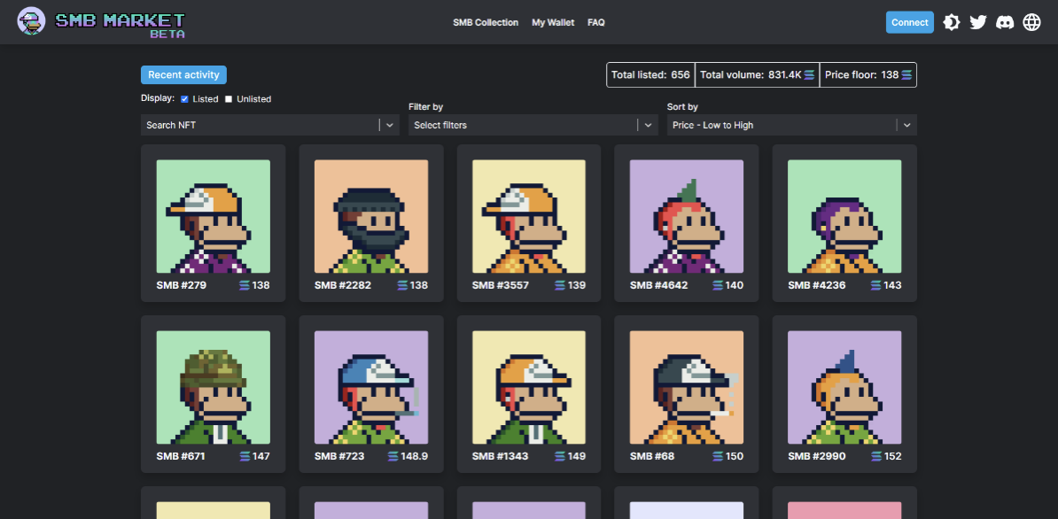1058x519 pixels.
Task: Go to SMB Collection menu item
Action: click(x=486, y=22)
